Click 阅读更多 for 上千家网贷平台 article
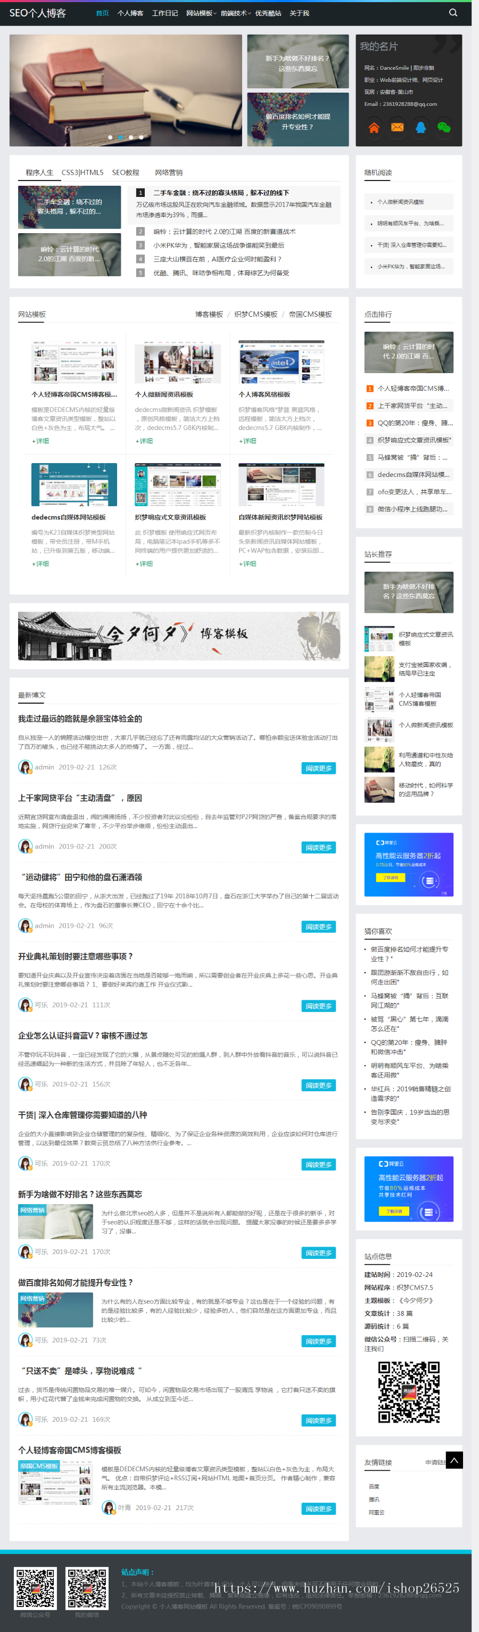The height and width of the screenshot is (1632, 479). click(319, 847)
